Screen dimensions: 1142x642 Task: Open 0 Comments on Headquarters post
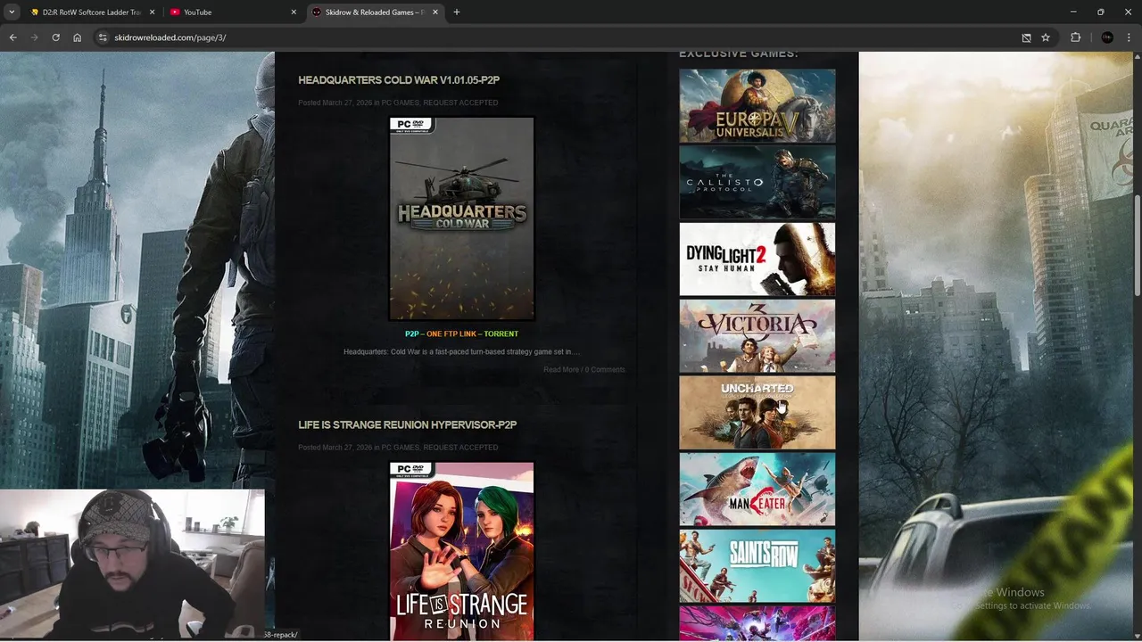pyautogui.click(x=605, y=369)
